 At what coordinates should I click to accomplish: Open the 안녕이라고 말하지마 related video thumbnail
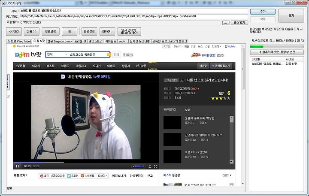[172, 139]
